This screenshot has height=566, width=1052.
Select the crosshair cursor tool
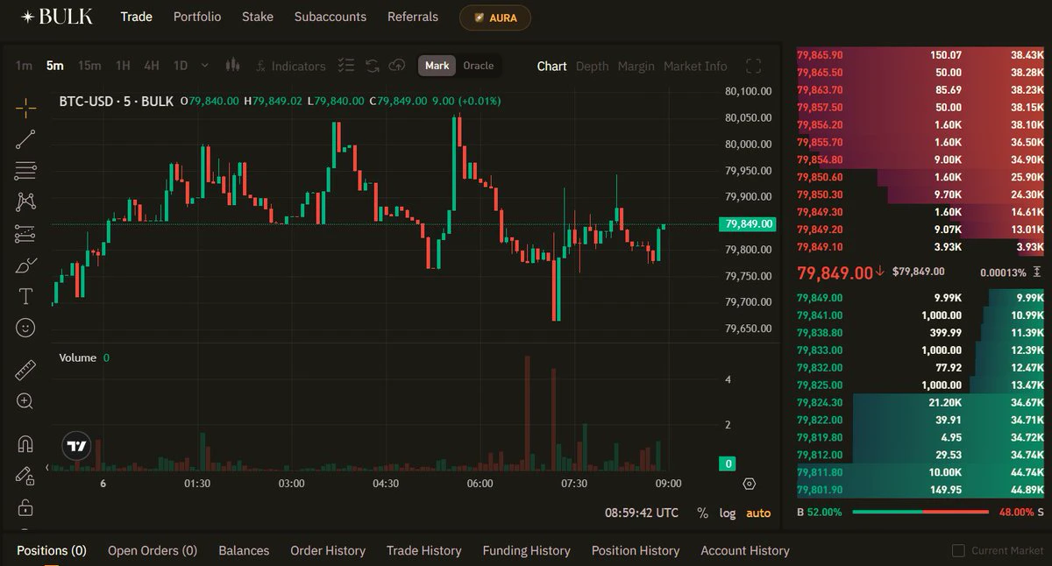pos(25,108)
